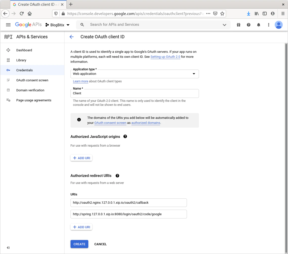Open the help question mark in header
Viewport: 288px width, 254px height.
click(x=248, y=25)
